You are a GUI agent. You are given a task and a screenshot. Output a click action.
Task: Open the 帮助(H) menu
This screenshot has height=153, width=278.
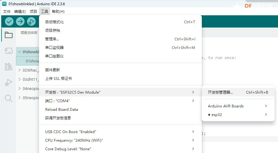58,12
